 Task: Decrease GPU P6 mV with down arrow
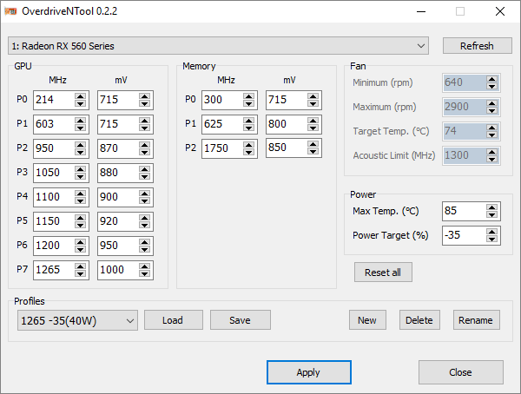point(144,249)
